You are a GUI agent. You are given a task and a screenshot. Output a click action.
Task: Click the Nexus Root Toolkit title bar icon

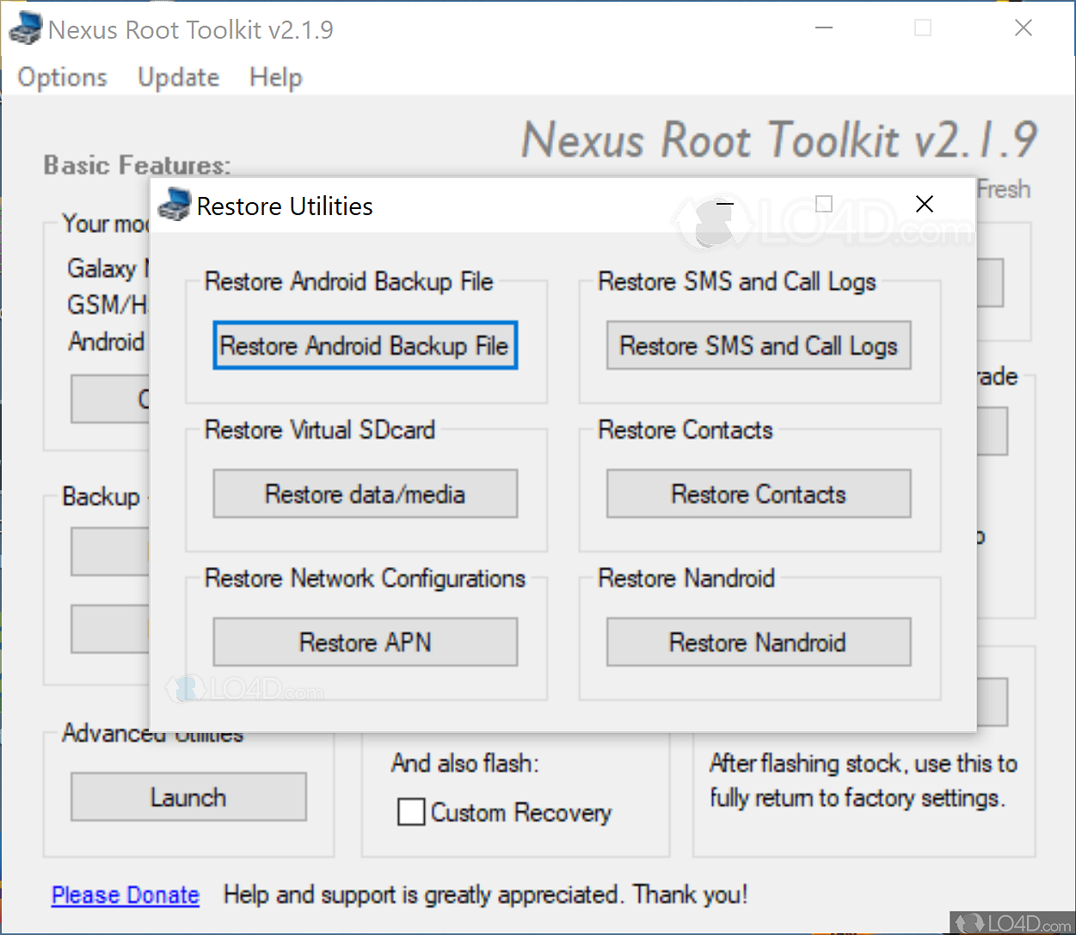tap(25, 28)
